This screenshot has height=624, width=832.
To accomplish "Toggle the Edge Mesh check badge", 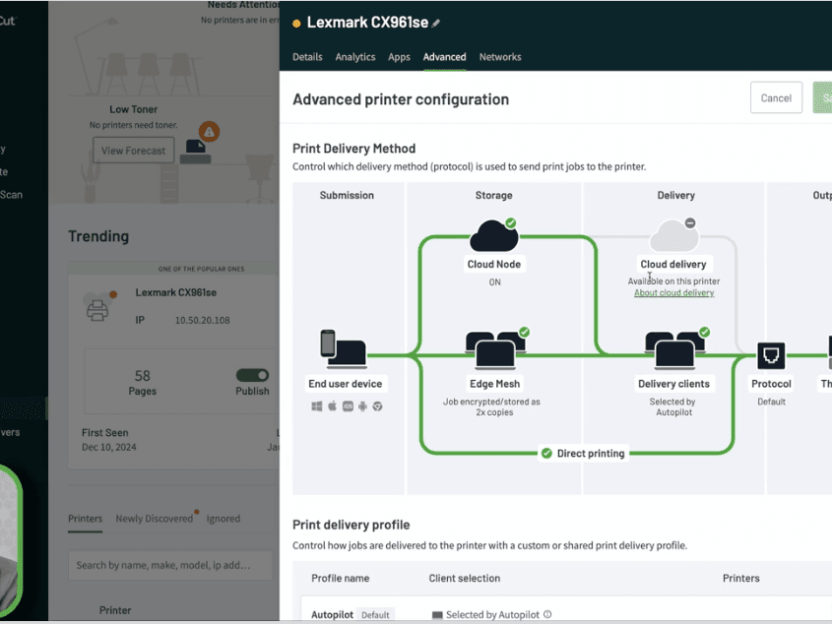I will point(524,332).
